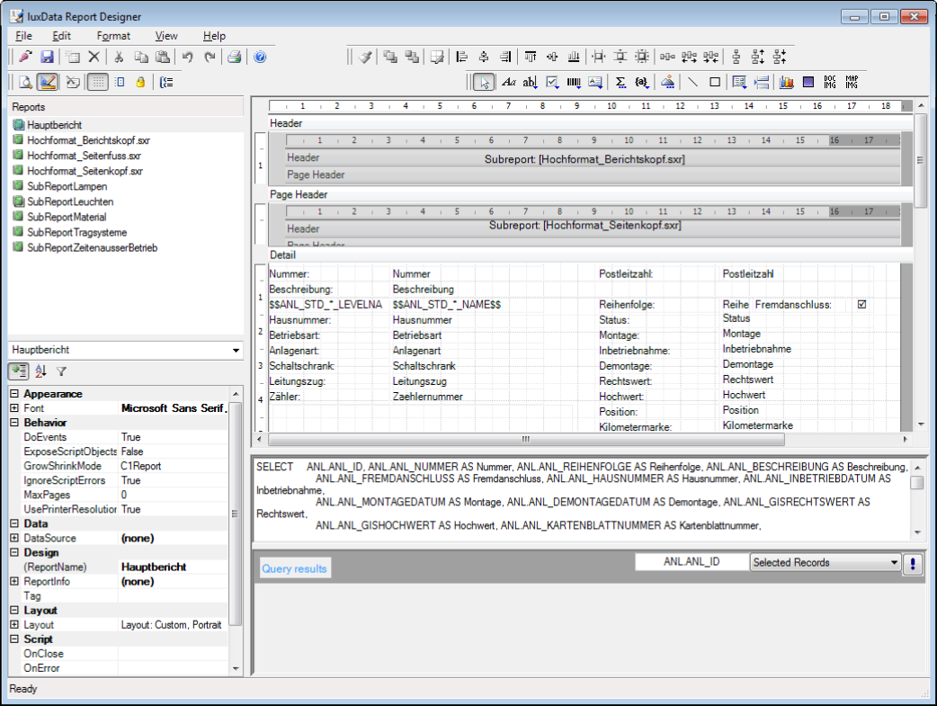
Task: Open the Selected Records dropdown
Action: tap(894, 563)
